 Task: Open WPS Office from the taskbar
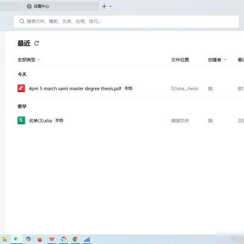52,239
